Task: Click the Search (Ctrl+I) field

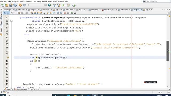Action: point(157,1)
